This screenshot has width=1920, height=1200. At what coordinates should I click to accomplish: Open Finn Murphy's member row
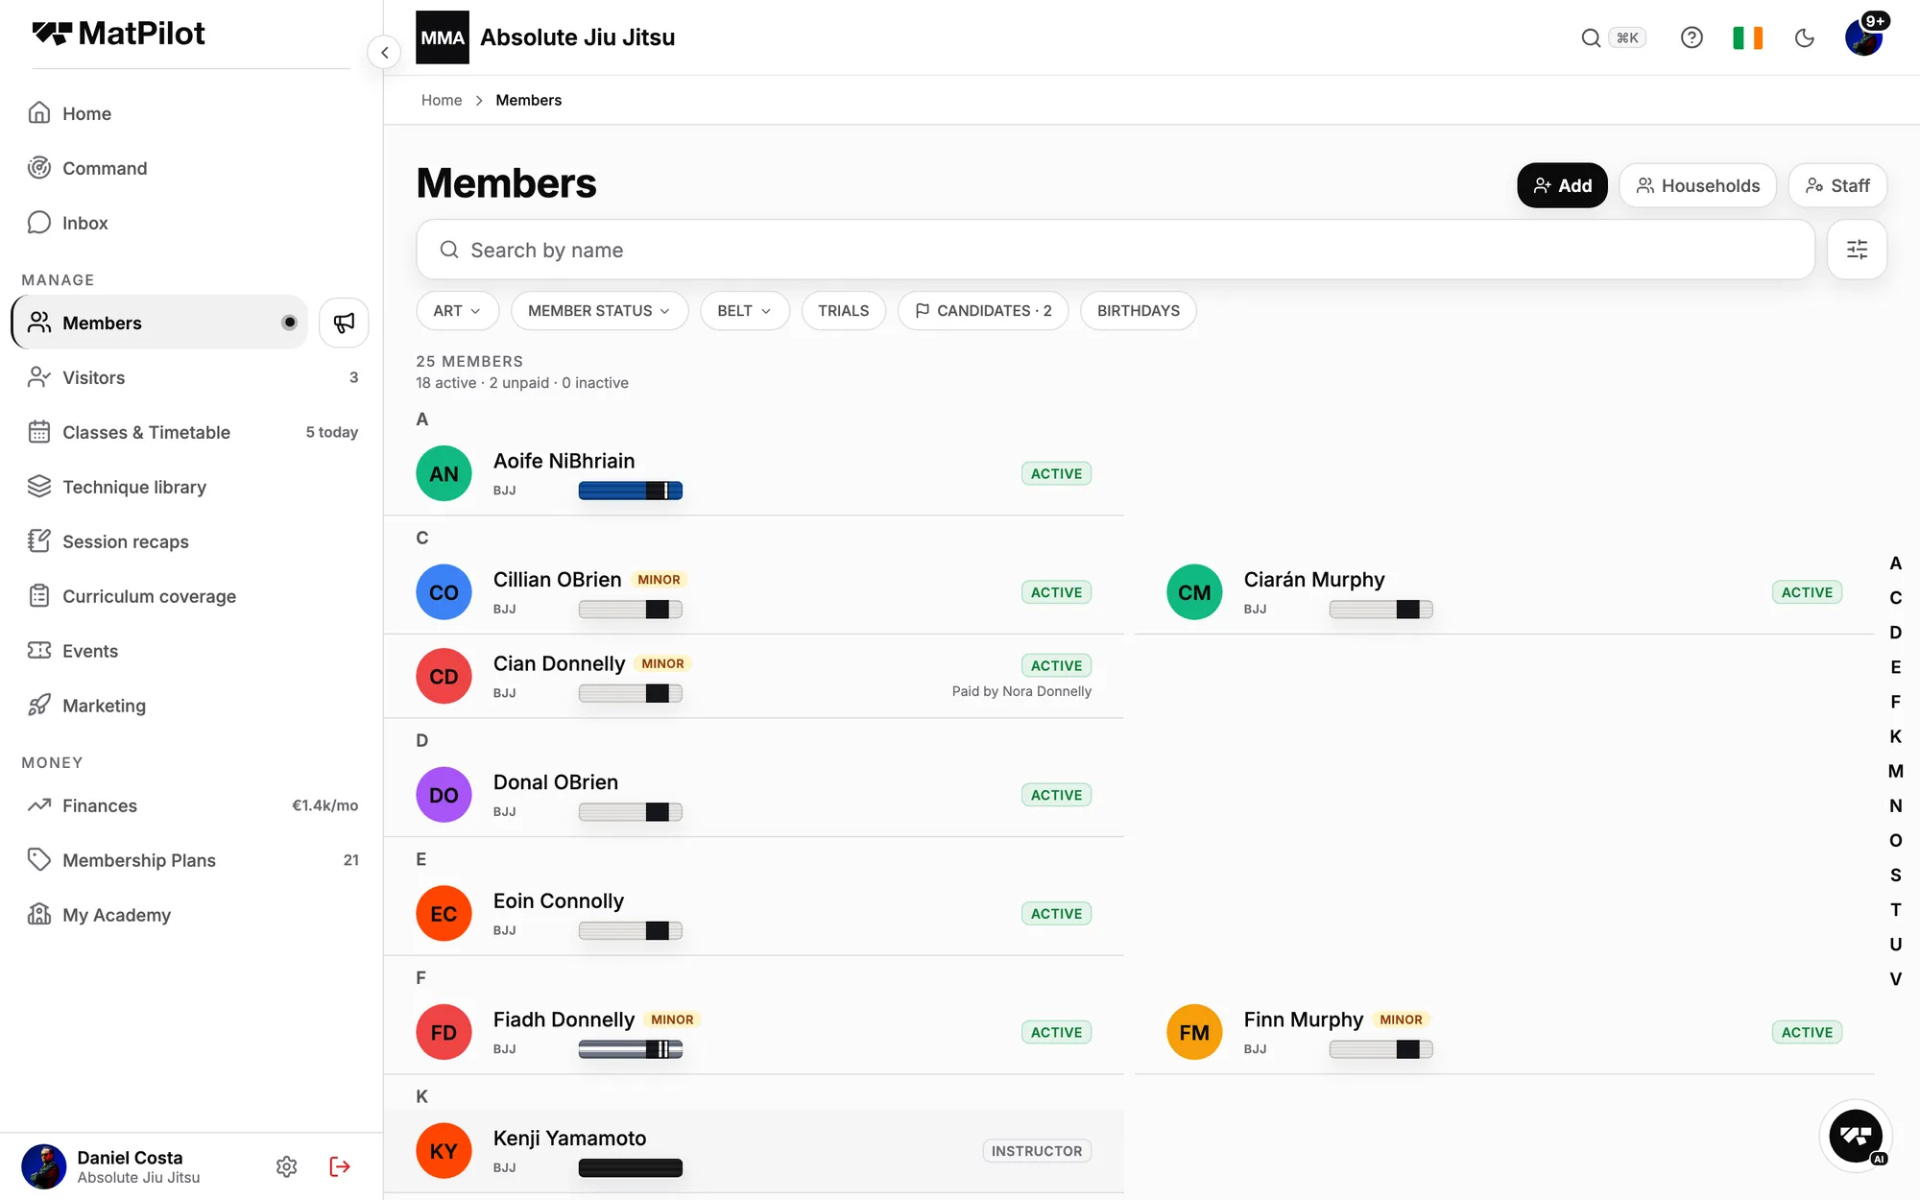(1503, 1032)
